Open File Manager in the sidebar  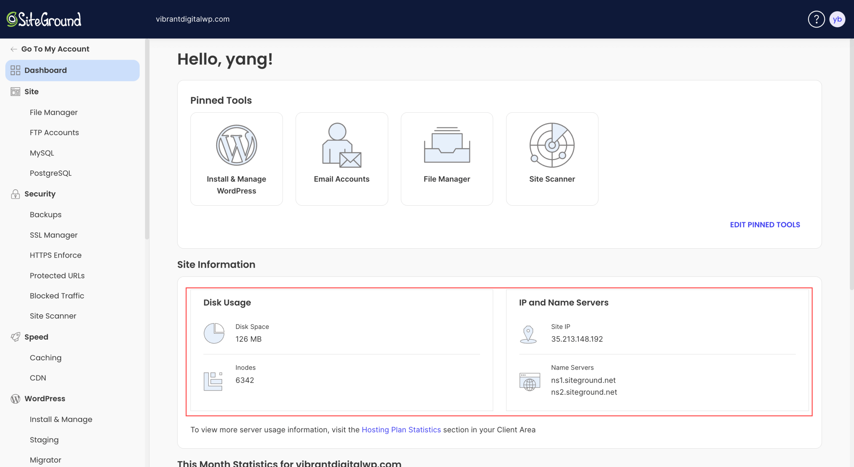coord(54,112)
